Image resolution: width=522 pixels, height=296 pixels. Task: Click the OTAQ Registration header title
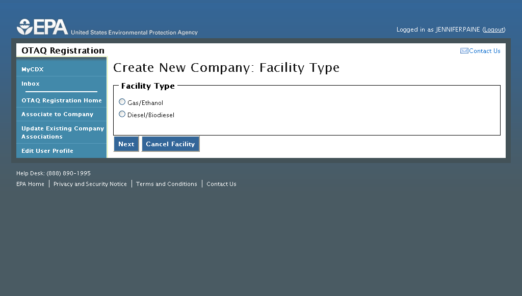tap(63, 50)
